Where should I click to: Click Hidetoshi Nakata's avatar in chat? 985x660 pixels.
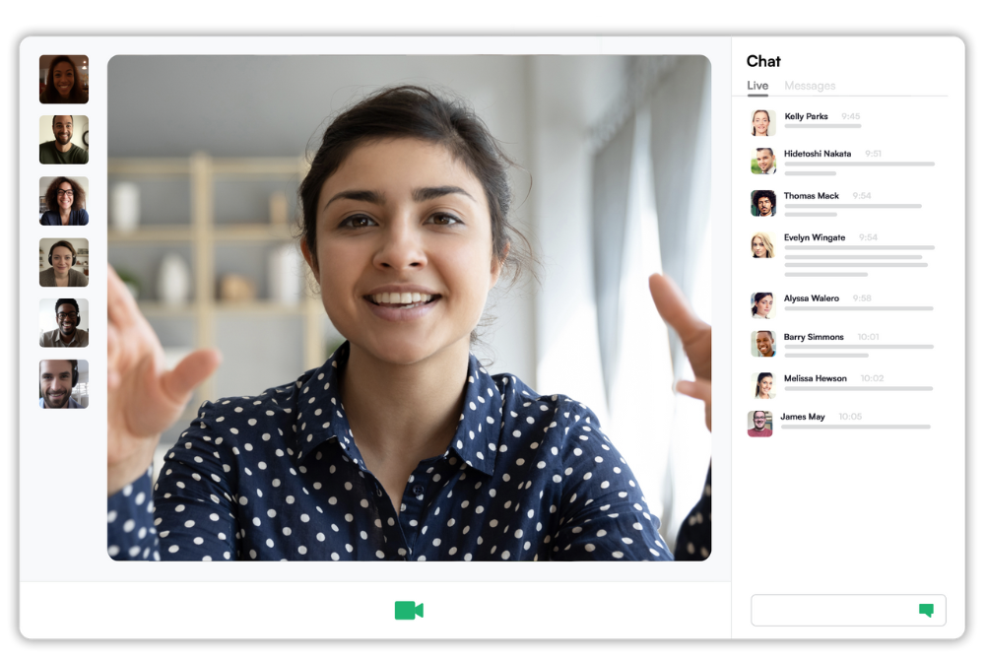click(x=763, y=161)
